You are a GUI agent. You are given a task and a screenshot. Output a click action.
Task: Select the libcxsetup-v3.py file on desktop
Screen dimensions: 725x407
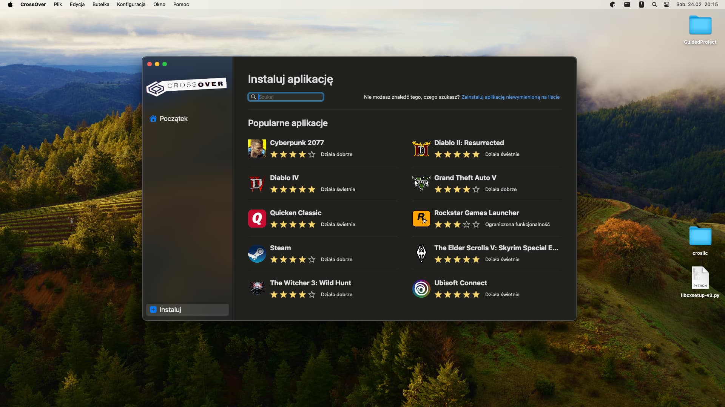pos(700,278)
